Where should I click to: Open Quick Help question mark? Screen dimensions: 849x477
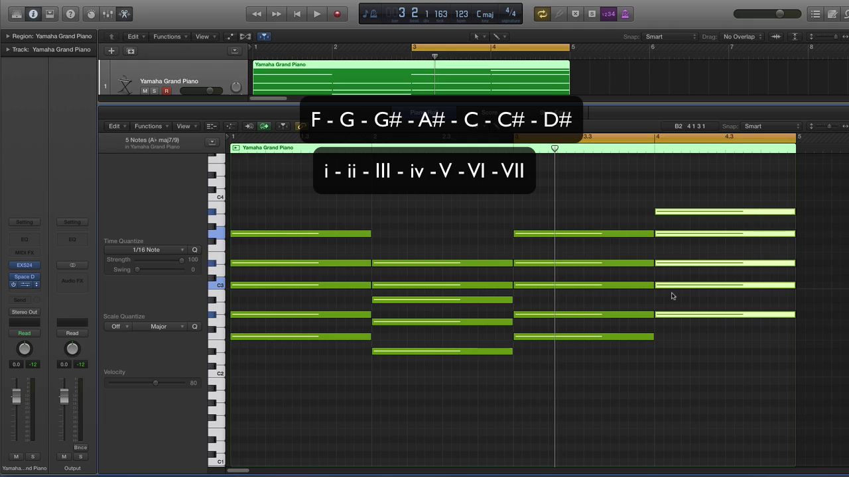click(71, 14)
